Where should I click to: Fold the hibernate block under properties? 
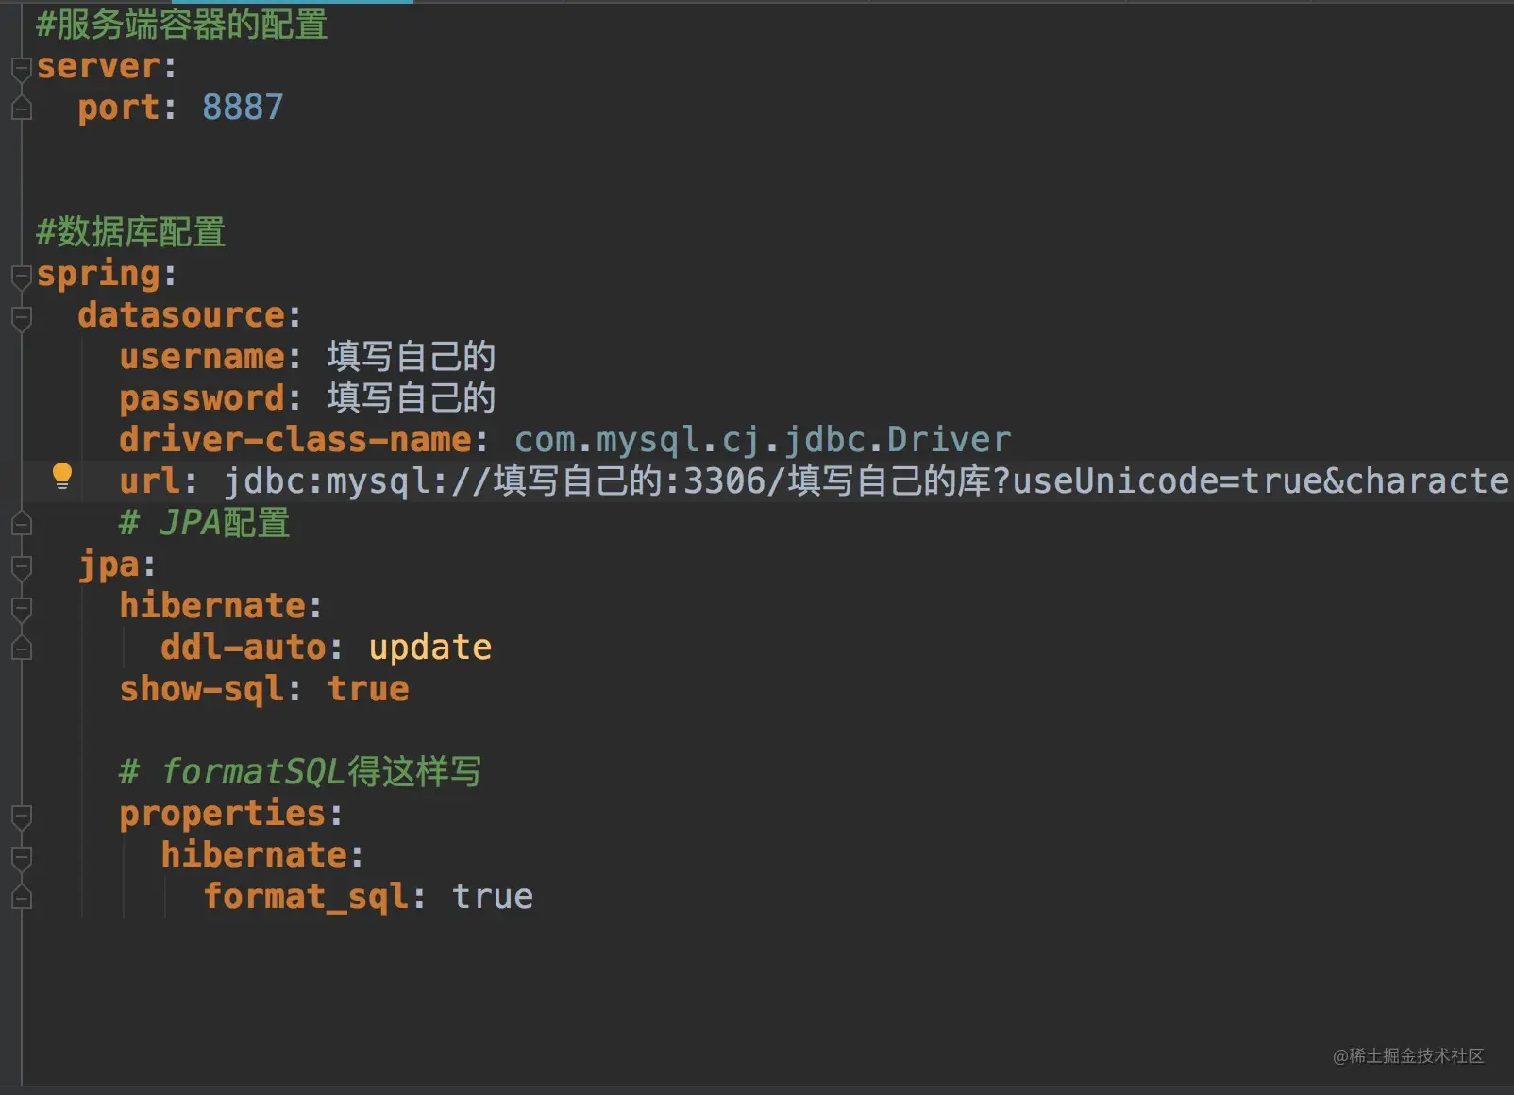pyautogui.click(x=21, y=858)
